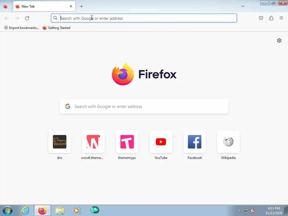Click the Firefox logo on new tab page
This screenshot has height=216, width=288.
tap(123, 74)
